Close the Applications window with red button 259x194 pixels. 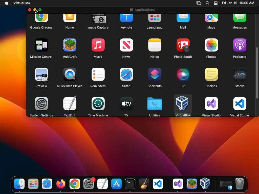click(x=30, y=10)
